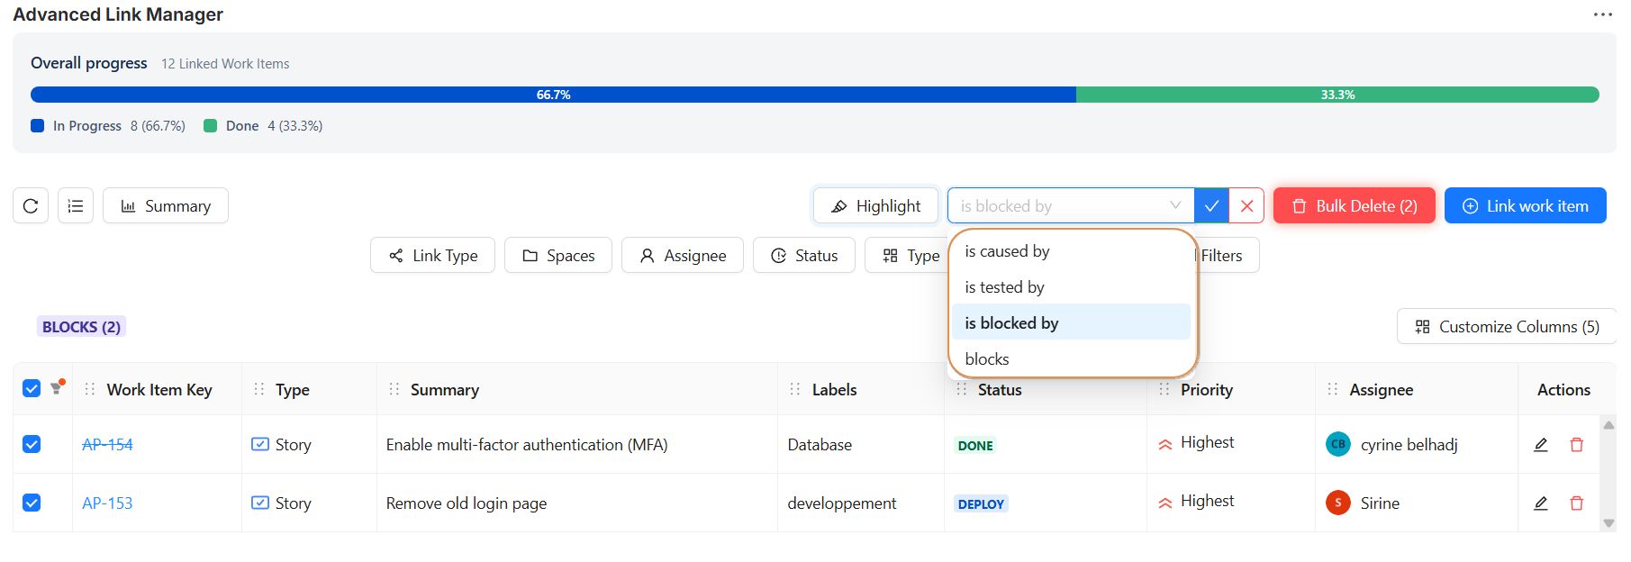Select 'is caused by' option
Image resolution: width=1631 pixels, height=562 pixels.
(1007, 251)
